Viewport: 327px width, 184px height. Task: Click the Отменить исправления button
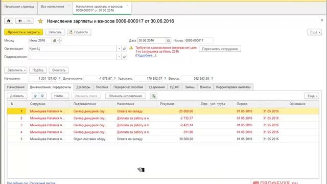pyautogui.click(x=125, y=96)
